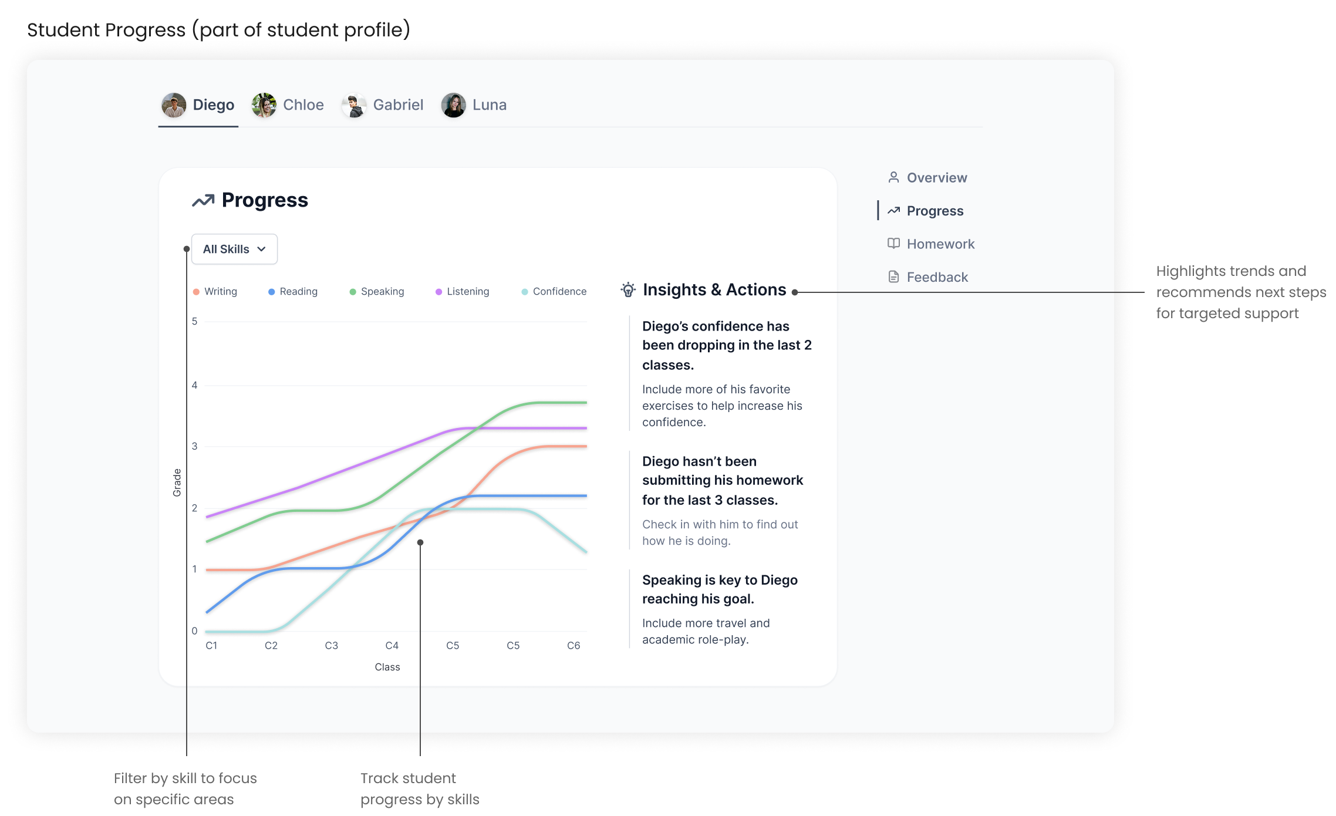Click the Reading blue legend dot
Screen dimensions: 1336x816
point(271,292)
